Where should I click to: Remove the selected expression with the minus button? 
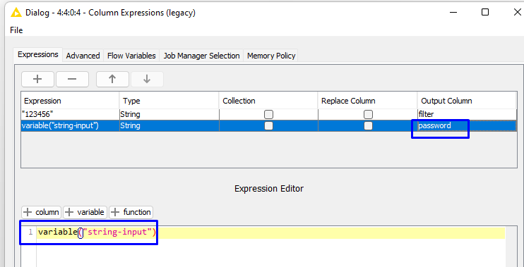[x=72, y=80]
